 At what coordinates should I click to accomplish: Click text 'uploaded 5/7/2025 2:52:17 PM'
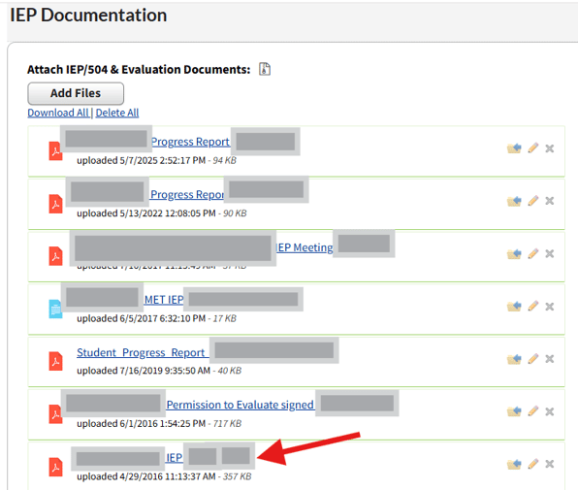click(142, 160)
